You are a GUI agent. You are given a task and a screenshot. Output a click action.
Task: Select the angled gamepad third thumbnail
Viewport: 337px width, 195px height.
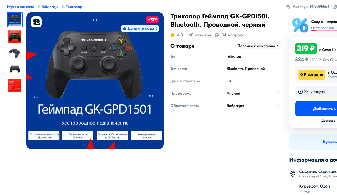15,53
